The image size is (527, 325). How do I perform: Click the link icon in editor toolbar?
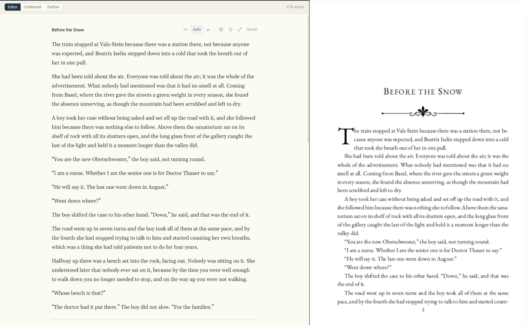tap(185, 29)
